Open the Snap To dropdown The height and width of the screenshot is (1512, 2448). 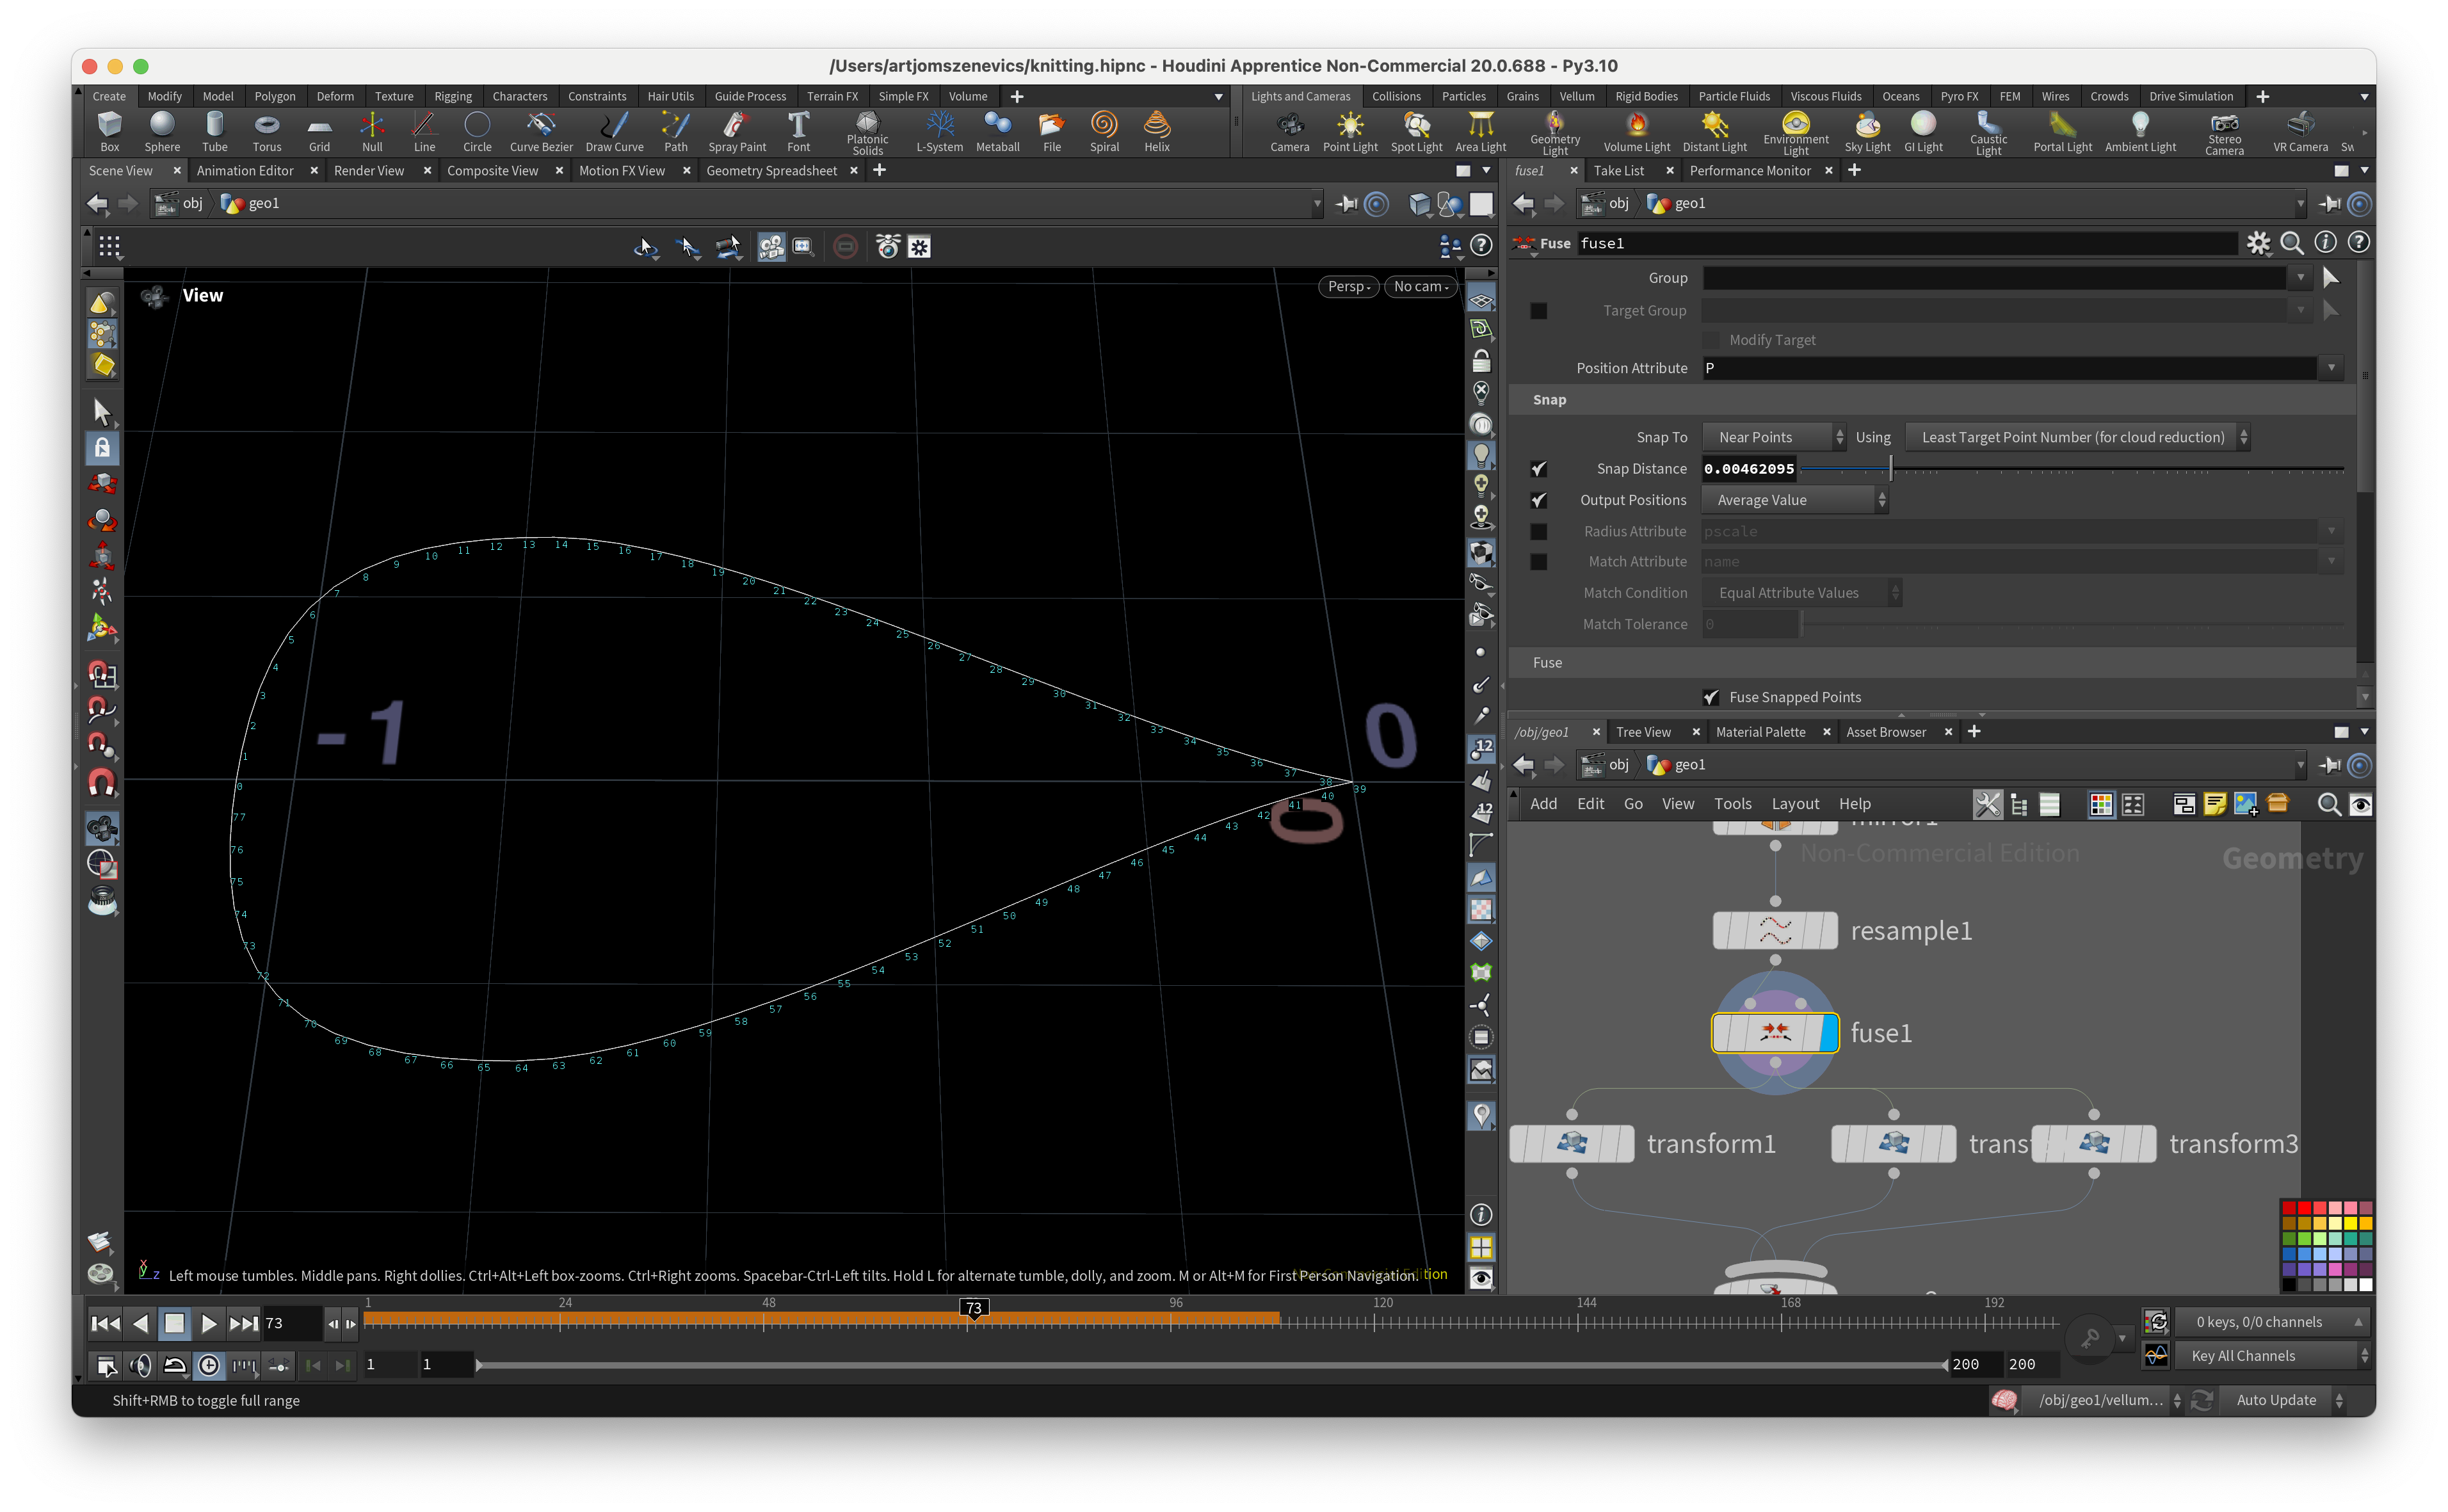point(1774,437)
